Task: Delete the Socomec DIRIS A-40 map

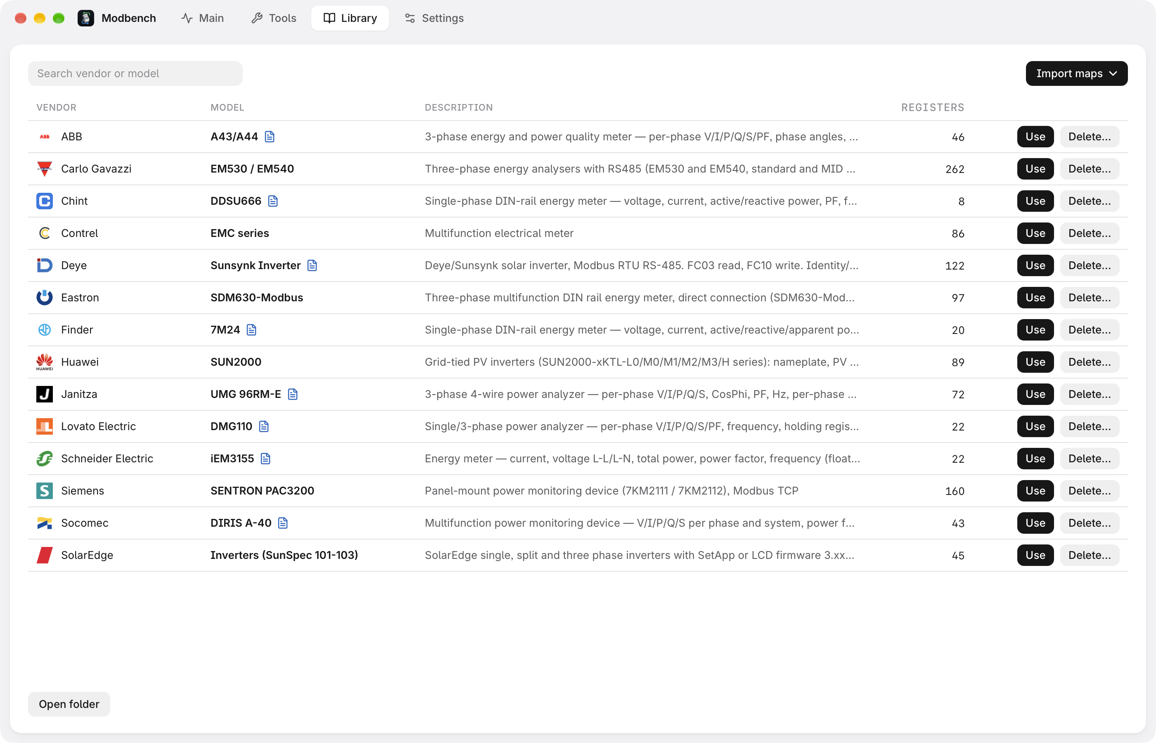Action: 1090,523
